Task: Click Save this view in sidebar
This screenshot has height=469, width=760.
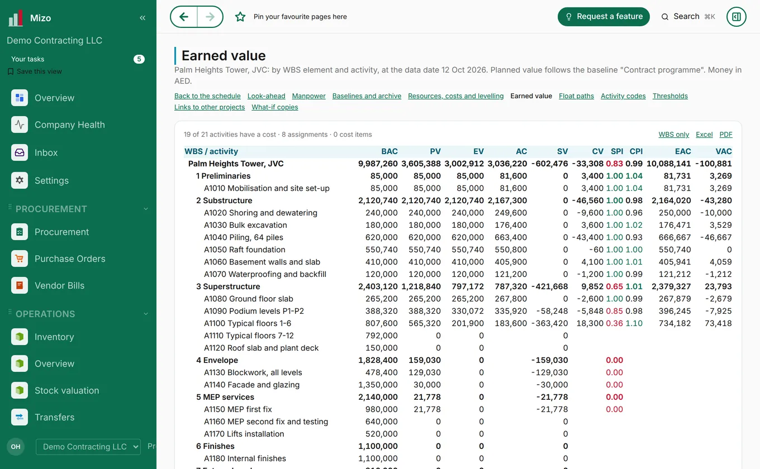Action: click(35, 71)
